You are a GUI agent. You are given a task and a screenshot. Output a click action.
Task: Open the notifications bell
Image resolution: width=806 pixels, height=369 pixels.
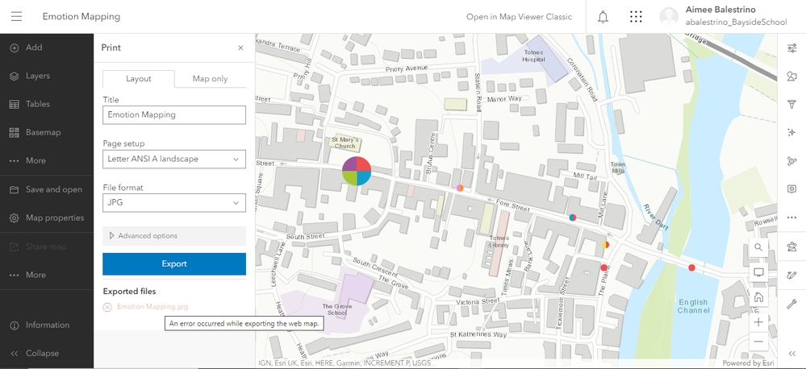click(603, 17)
